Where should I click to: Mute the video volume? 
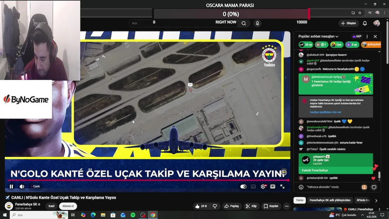coord(22,186)
